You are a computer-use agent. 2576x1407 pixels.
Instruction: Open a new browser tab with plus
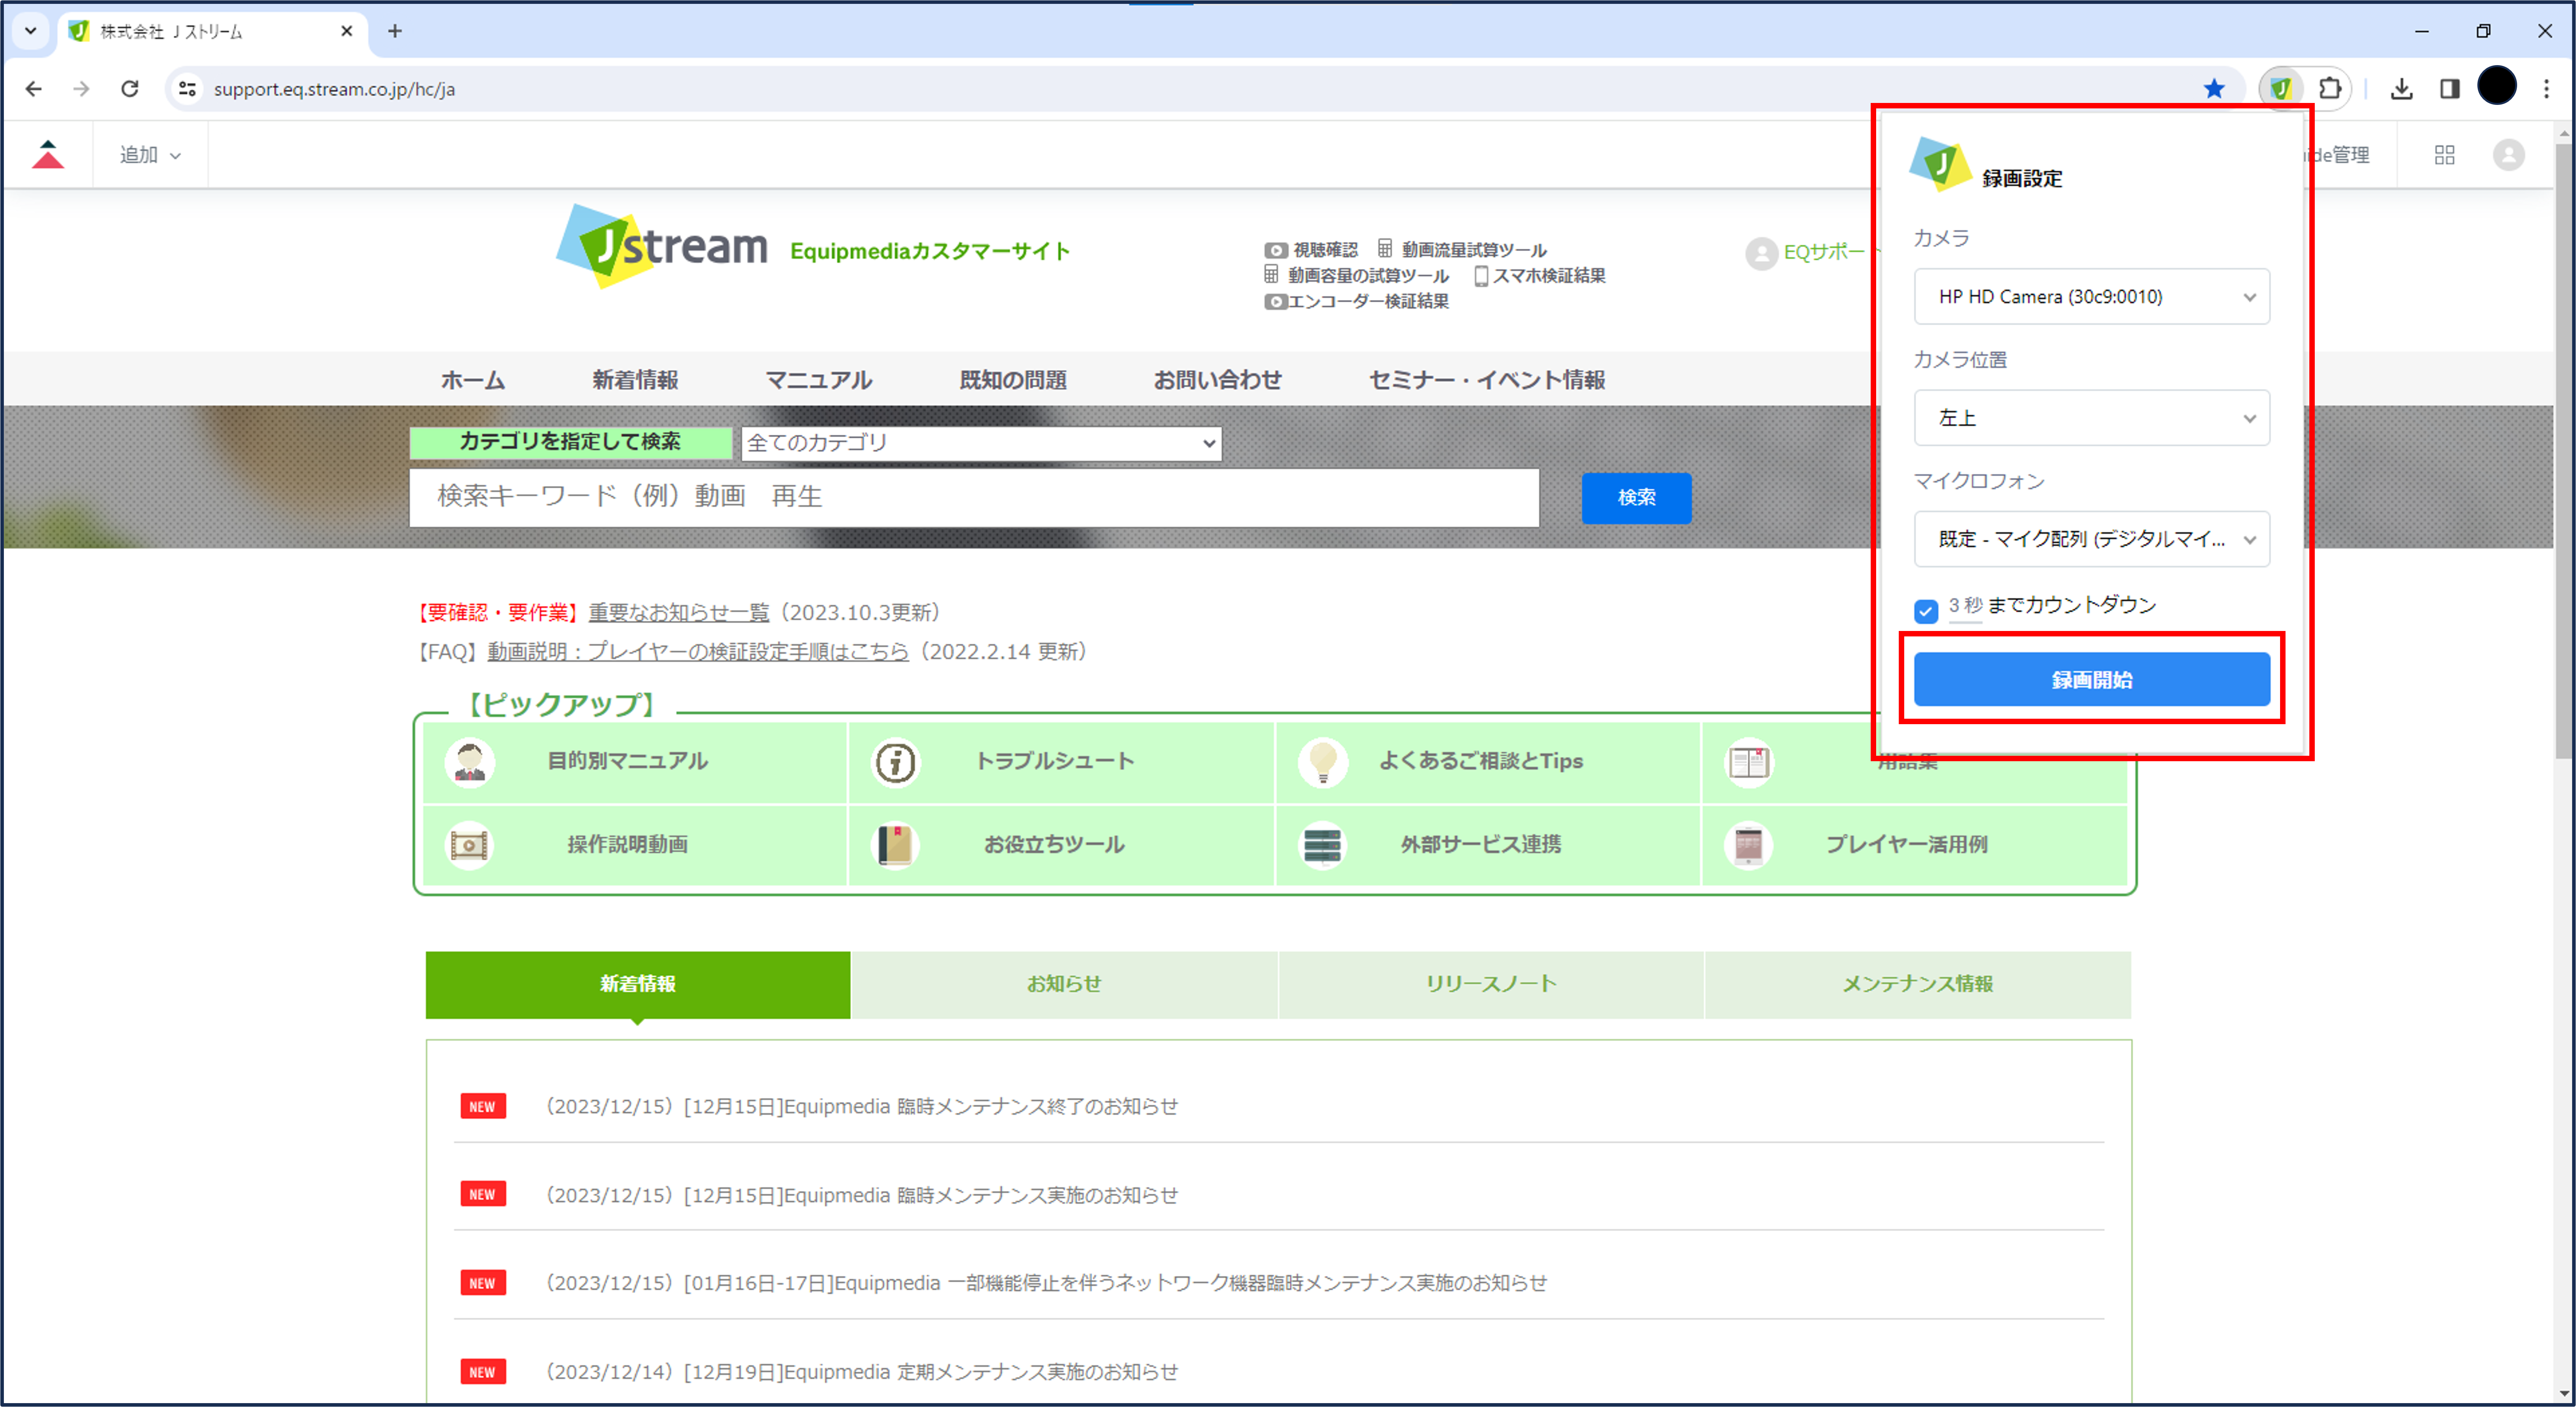[395, 31]
